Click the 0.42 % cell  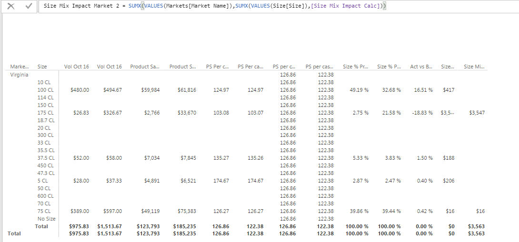(424, 211)
